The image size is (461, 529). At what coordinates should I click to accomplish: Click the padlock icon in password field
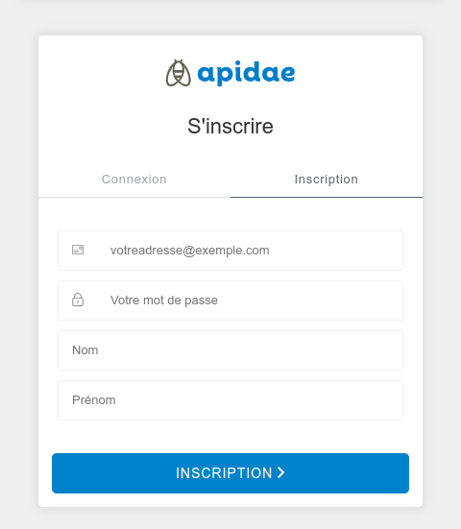78,300
